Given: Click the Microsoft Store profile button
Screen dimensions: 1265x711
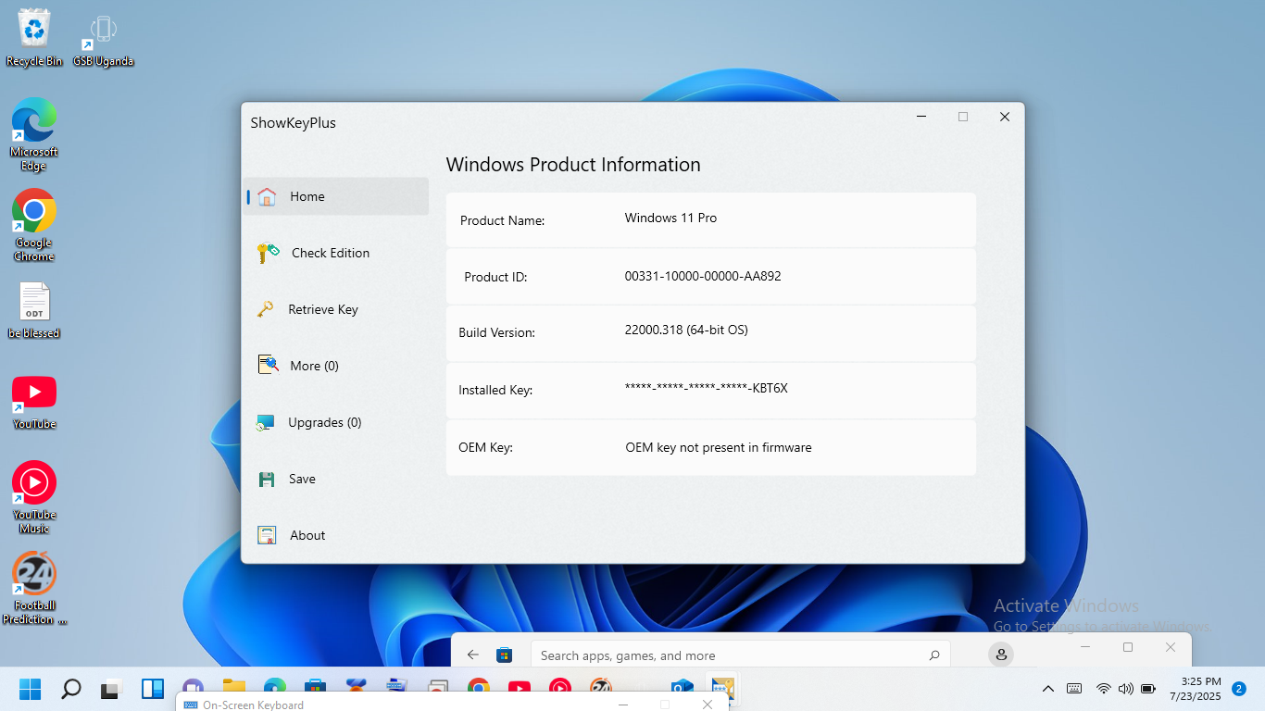Looking at the screenshot, I should coord(1001,655).
